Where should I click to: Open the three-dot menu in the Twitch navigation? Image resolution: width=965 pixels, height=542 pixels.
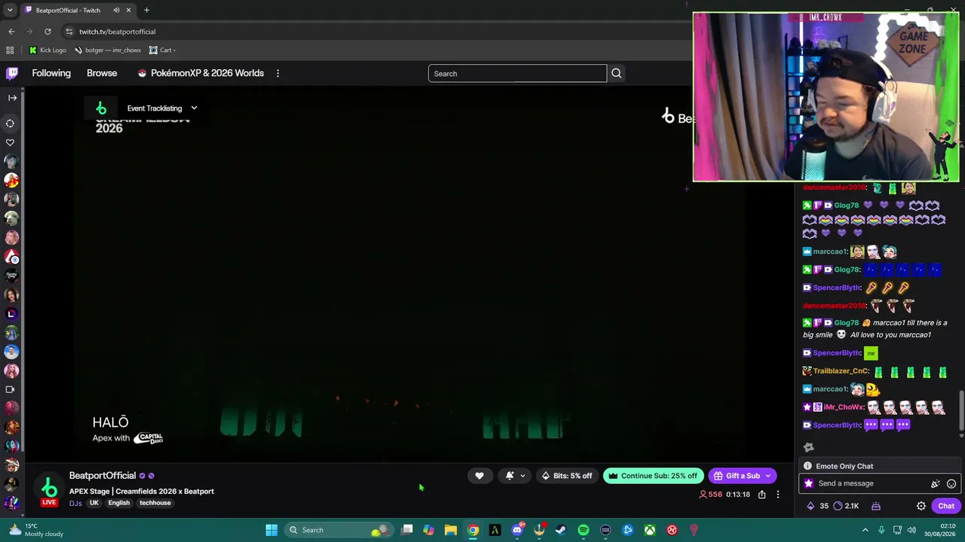click(x=277, y=73)
